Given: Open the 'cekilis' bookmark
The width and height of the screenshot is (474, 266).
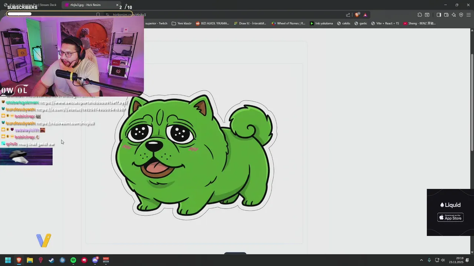Looking at the screenshot, I should pos(343,23).
